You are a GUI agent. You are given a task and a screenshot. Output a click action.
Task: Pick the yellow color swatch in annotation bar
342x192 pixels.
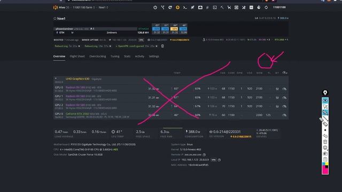pos(327,164)
